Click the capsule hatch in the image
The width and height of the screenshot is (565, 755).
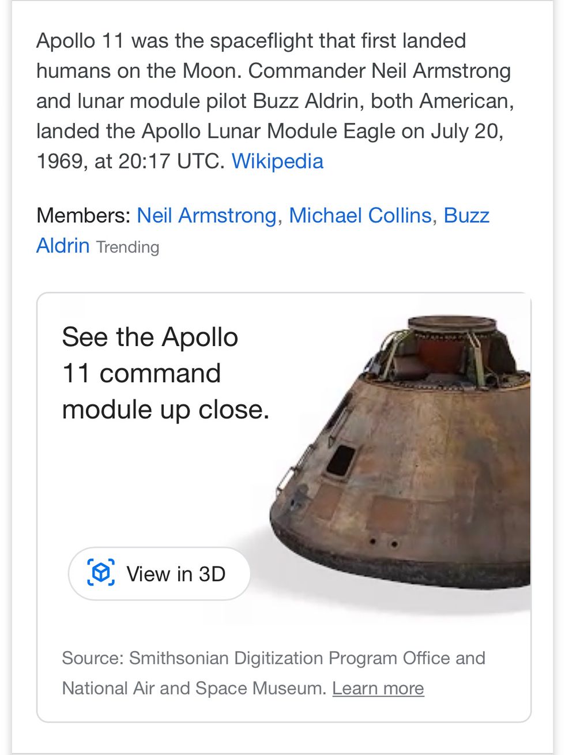(339, 460)
